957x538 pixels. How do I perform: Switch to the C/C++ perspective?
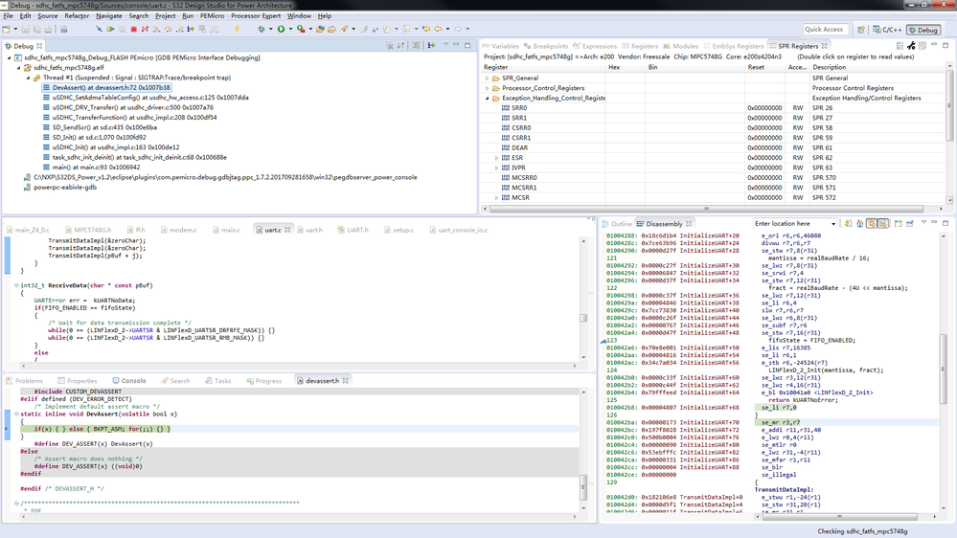(887, 30)
